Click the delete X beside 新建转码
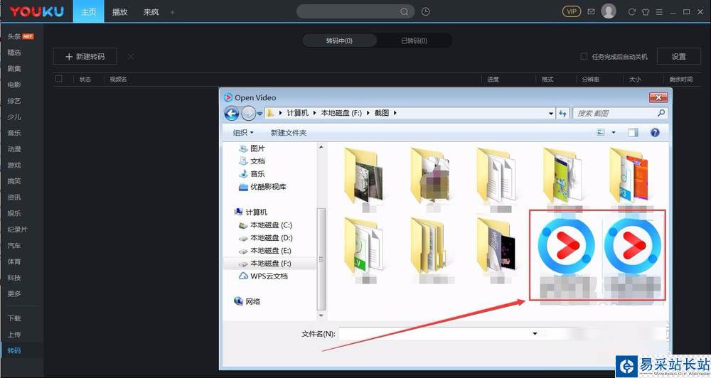The image size is (711, 378). (131, 57)
